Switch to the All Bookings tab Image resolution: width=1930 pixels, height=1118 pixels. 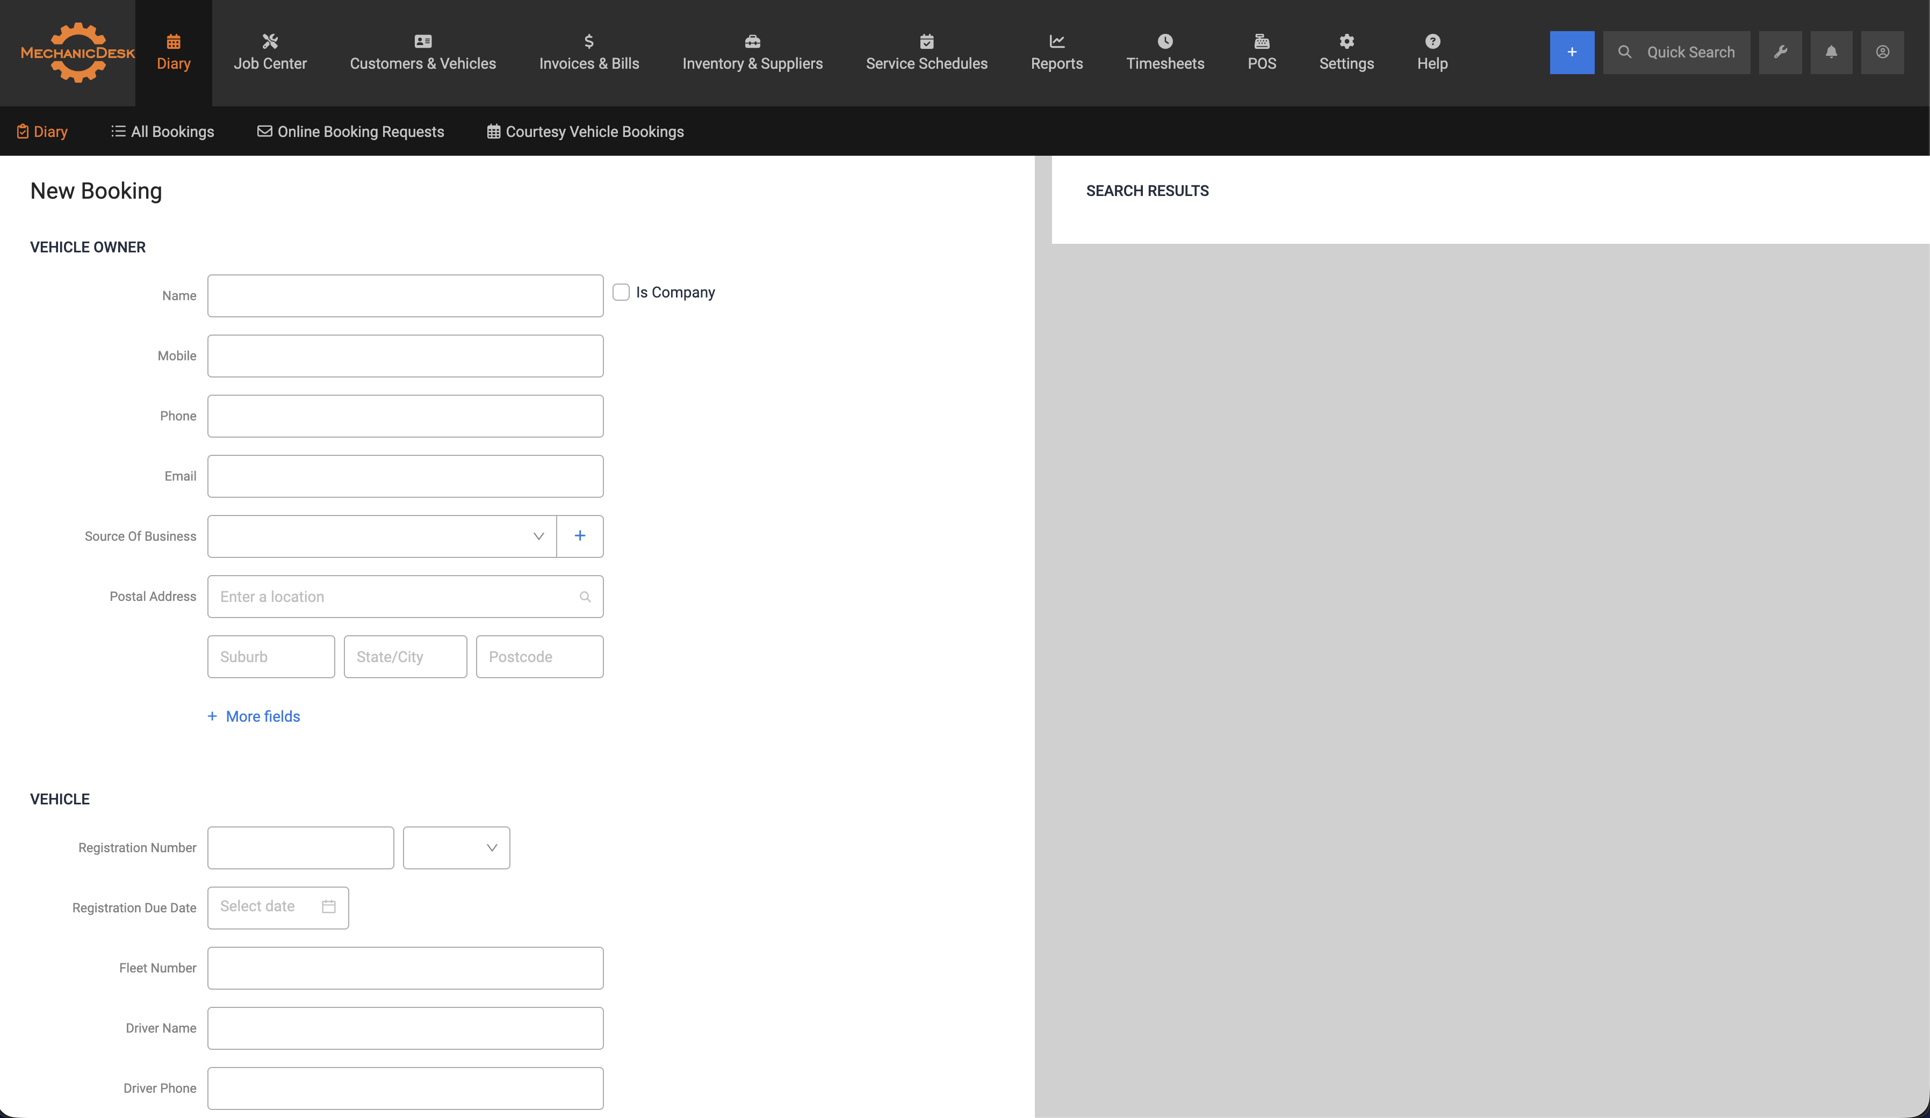point(162,132)
